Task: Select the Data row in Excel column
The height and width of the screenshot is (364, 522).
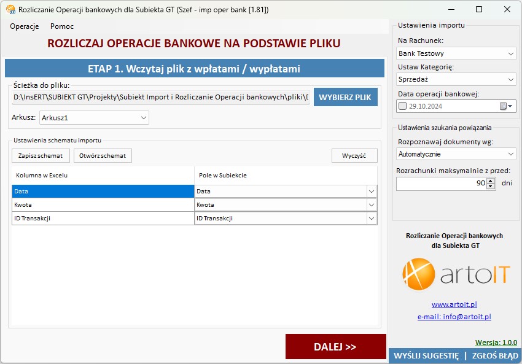Action: click(103, 192)
